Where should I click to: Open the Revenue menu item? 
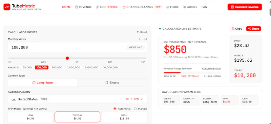83,7
